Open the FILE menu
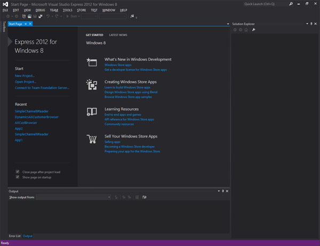320x246 pixels. pyautogui.click(x=5, y=10)
